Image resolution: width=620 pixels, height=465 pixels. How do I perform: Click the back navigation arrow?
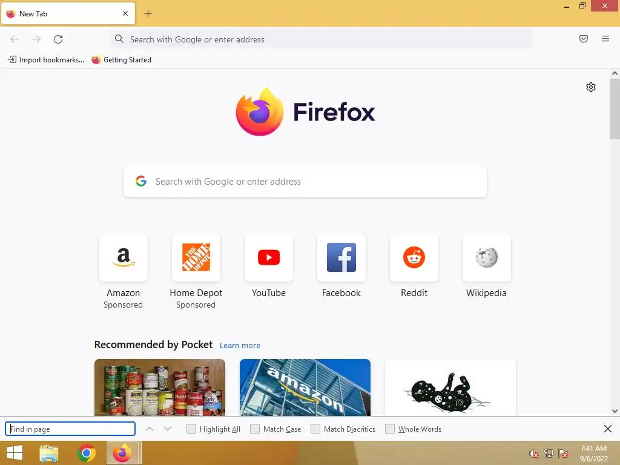tap(15, 39)
